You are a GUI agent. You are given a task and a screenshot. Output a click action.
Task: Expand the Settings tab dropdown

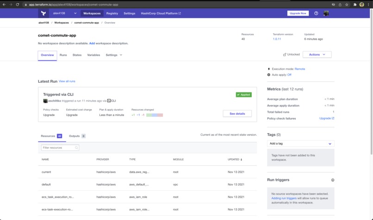tap(121, 55)
